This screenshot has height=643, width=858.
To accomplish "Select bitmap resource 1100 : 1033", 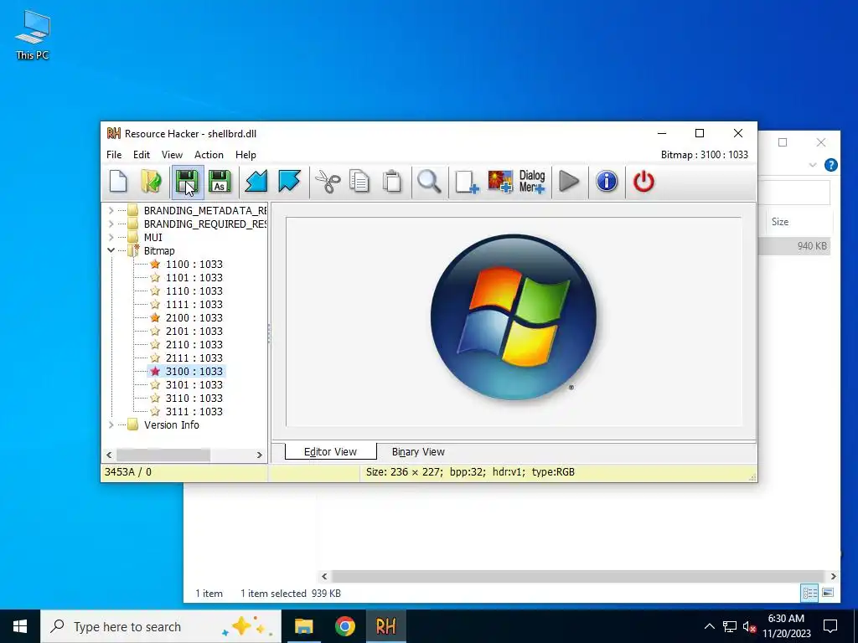I will pos(194,264).
